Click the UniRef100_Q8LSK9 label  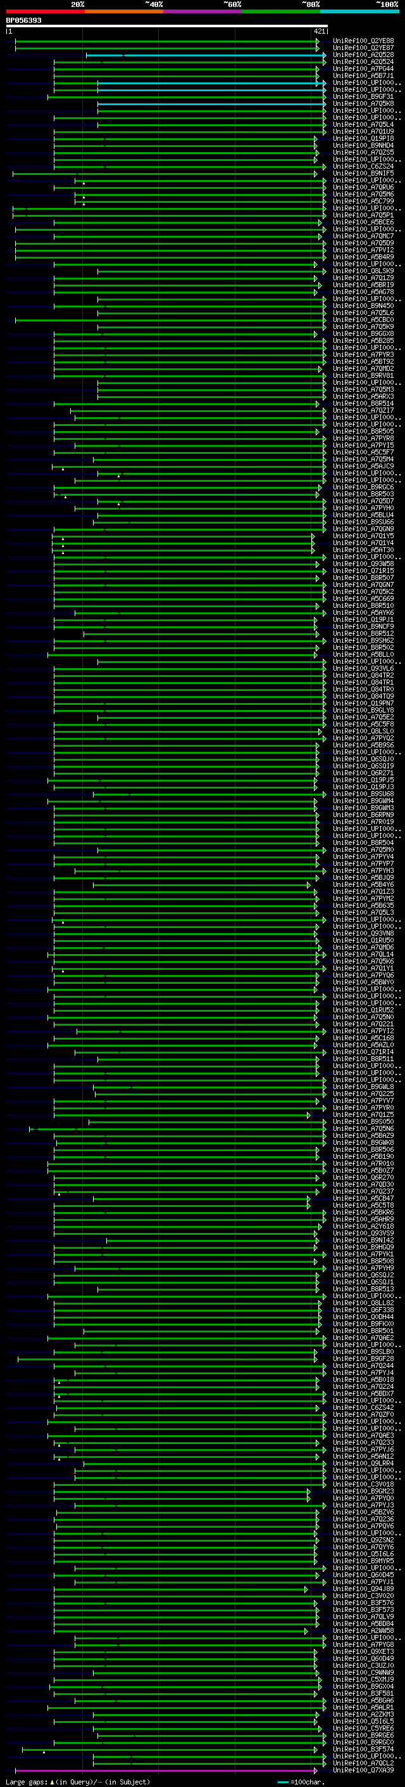(x=363, y=271)
